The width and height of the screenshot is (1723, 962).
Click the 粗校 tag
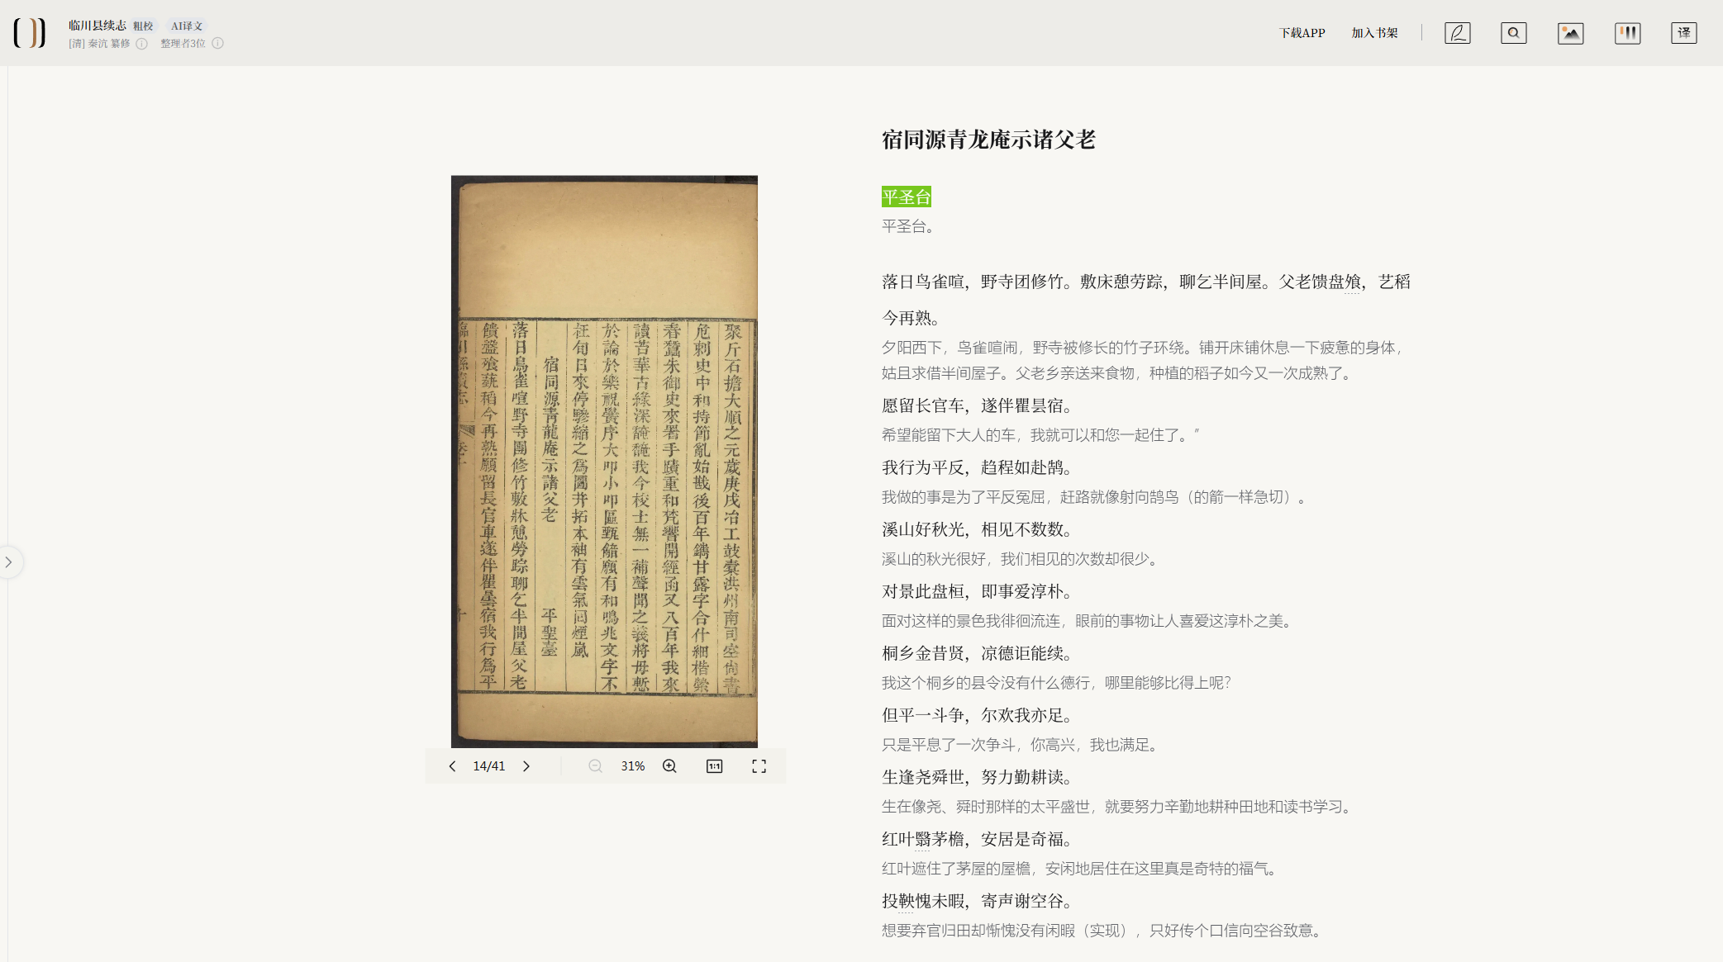(143, 26)
